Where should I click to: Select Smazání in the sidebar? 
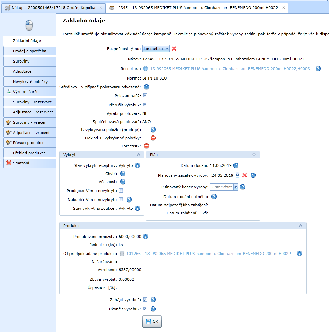click(x=21, y=163)
